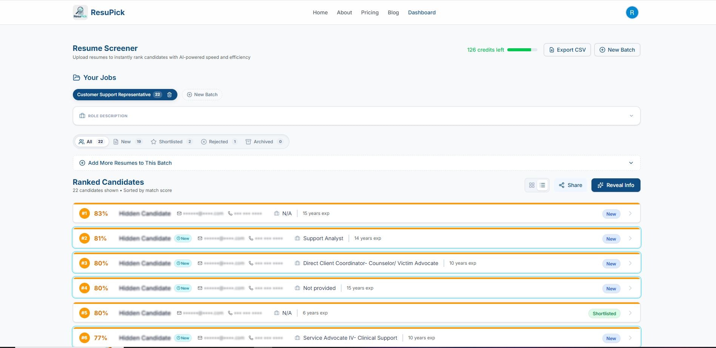Click the credits remaining progress bar

click(522, 50)
